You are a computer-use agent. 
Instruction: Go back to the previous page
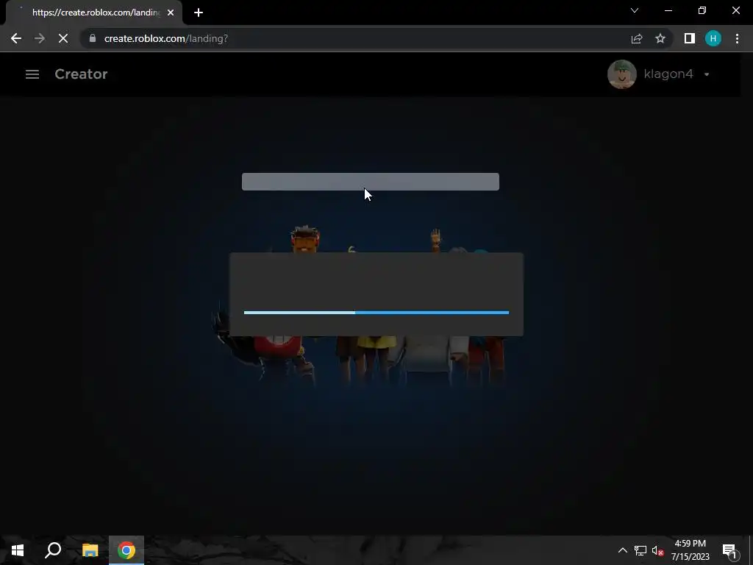16,38
